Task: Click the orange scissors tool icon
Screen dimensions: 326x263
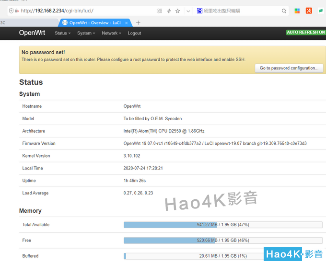Action: (309, 11)
